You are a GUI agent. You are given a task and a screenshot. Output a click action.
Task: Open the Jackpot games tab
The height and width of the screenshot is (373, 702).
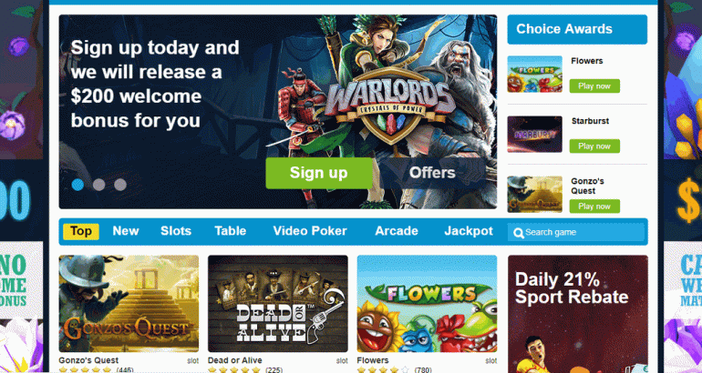click(469, 231)
